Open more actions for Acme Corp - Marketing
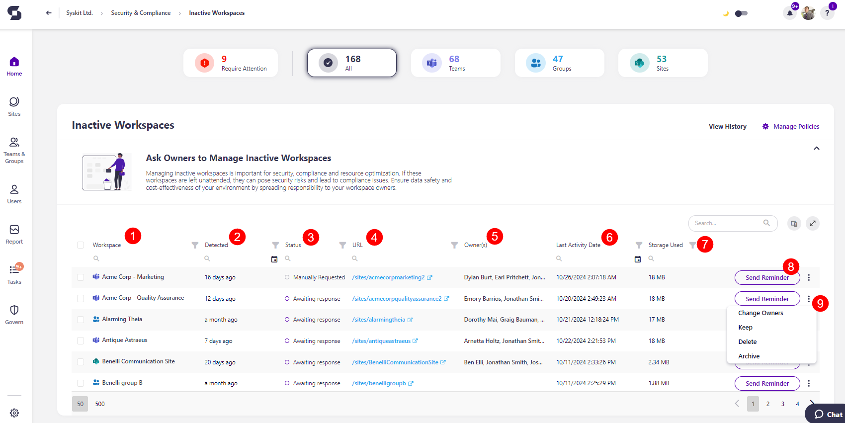This screenshot has height=423, width=845. click(809, 278)
